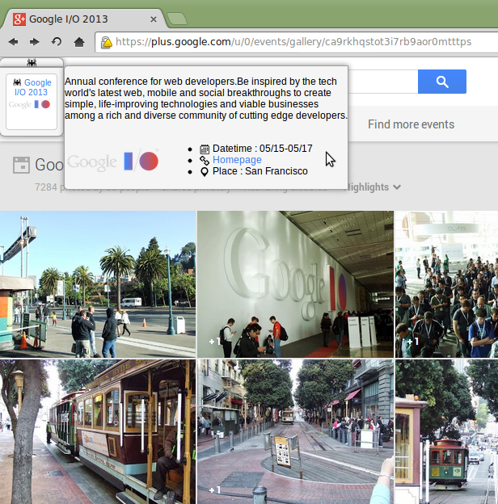Close the Google I/O 2013 tab

click(154, 18)
